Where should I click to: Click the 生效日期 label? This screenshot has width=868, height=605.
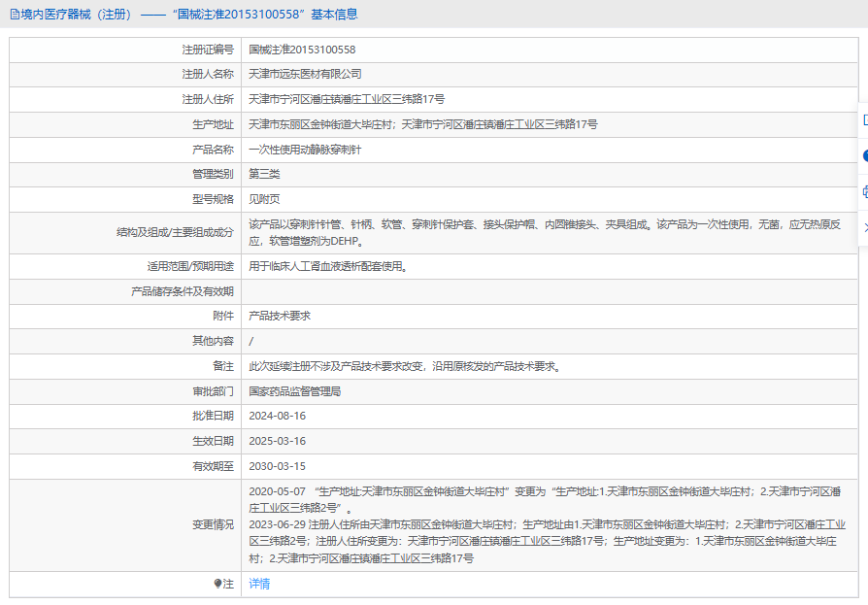[x=214, y=441]
